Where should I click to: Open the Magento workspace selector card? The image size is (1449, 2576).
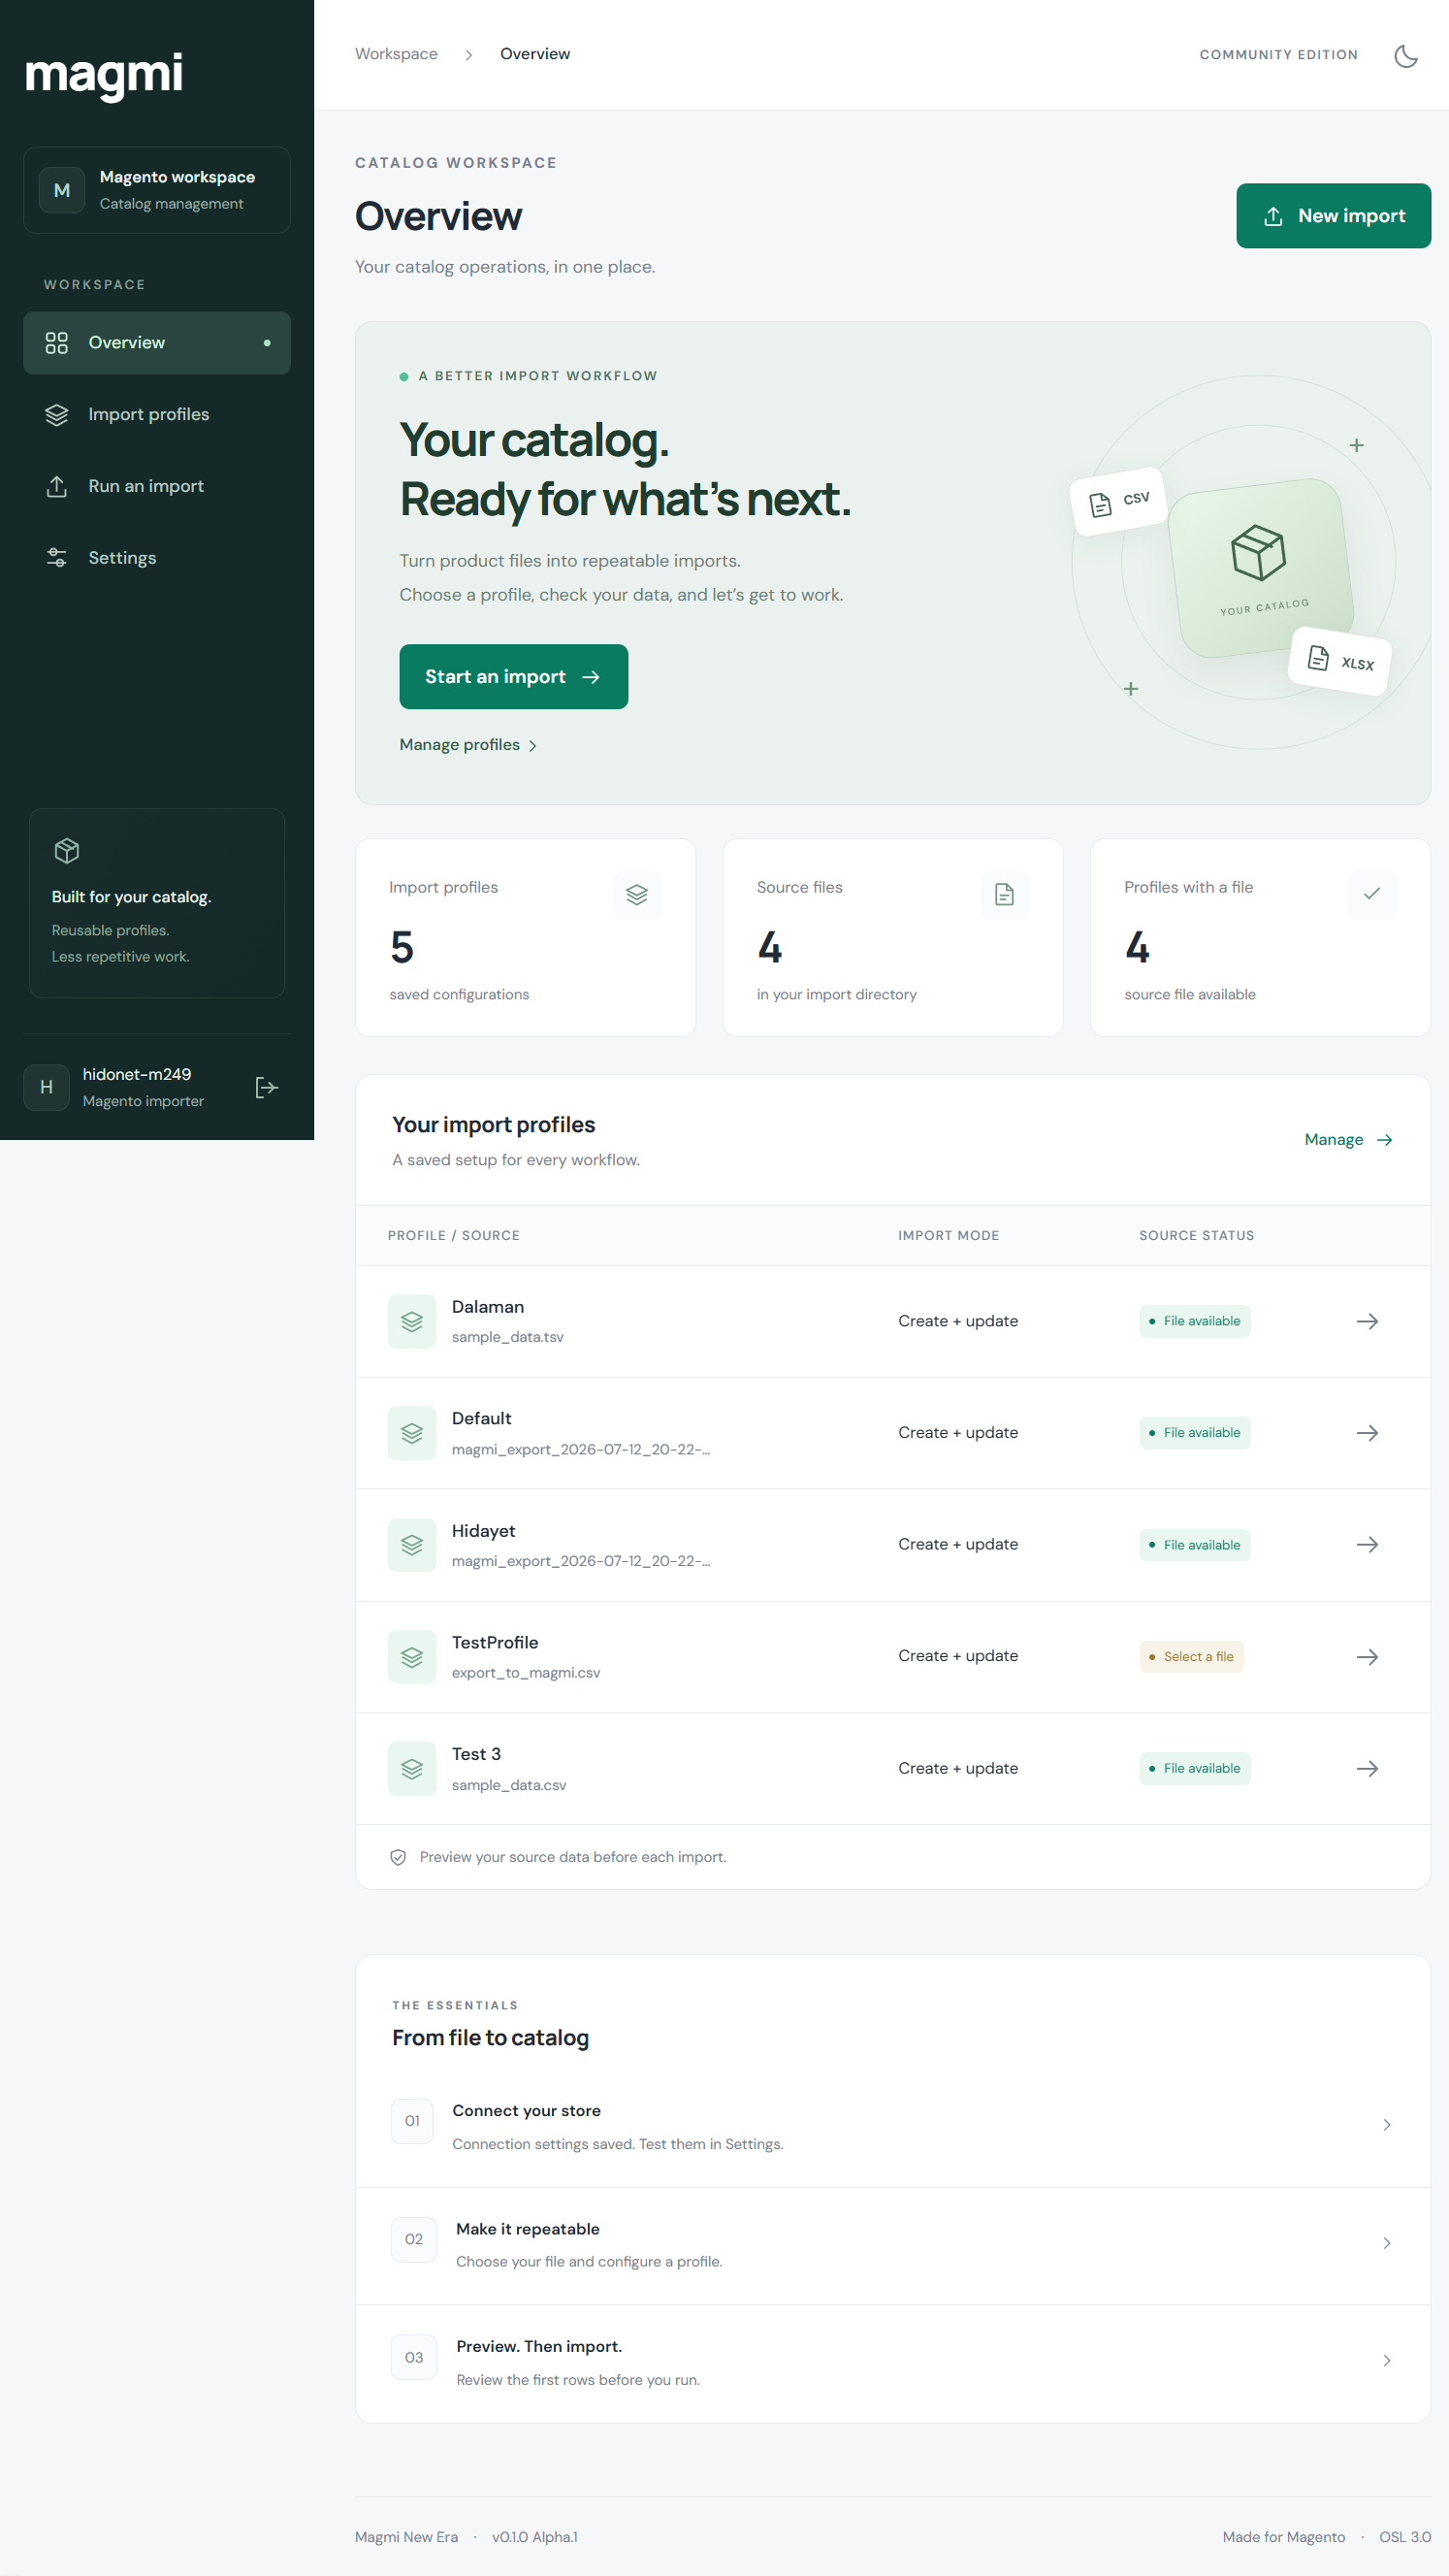(x=157, y=190)
